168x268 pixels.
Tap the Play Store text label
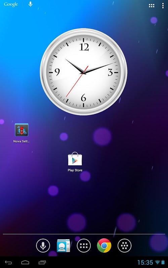[x=75, y=170]
